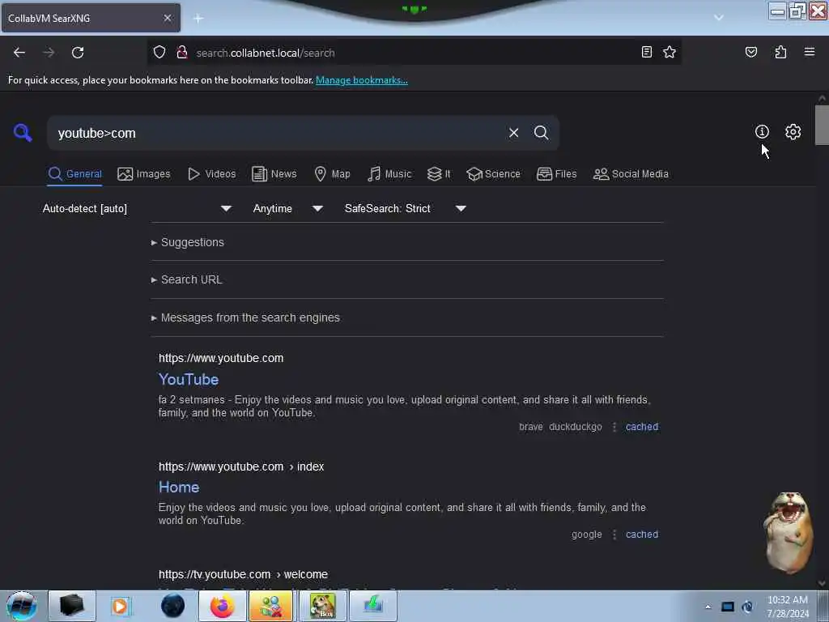Open the taskbar clock and date

point(787,607)
